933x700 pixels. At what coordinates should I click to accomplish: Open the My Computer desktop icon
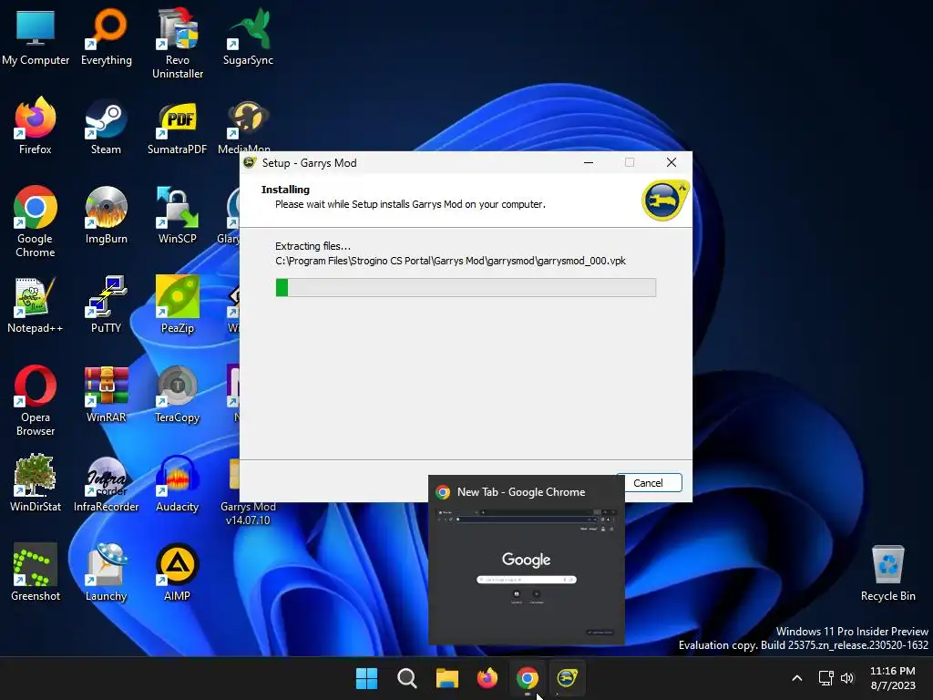click(36, 37)
